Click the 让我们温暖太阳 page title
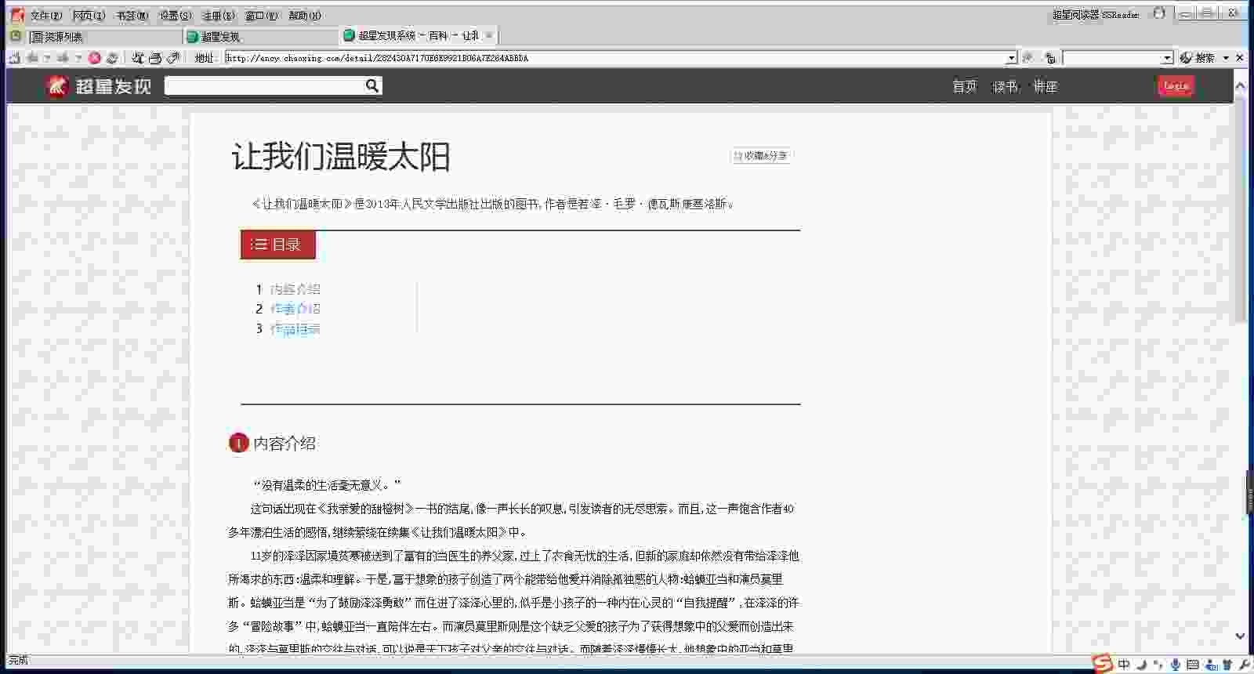This screenshot has width=1254, height=674. tap(341, 157)
